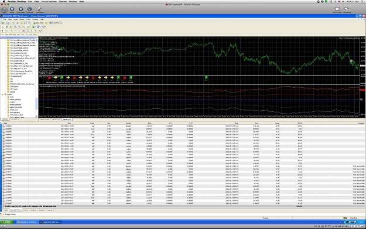Select the Fibonacci retracement tool
The height and width of the screenshot is (229, 366).
point(28,31)
